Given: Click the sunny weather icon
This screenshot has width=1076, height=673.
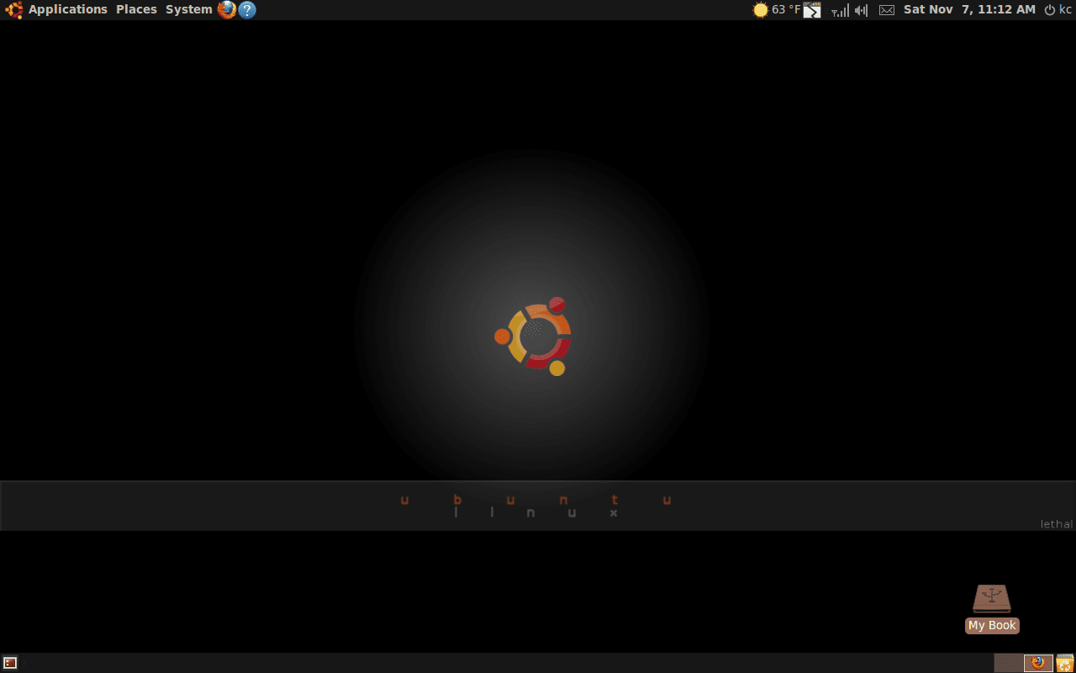Looking at the screenshot, I should click(760, 10).
